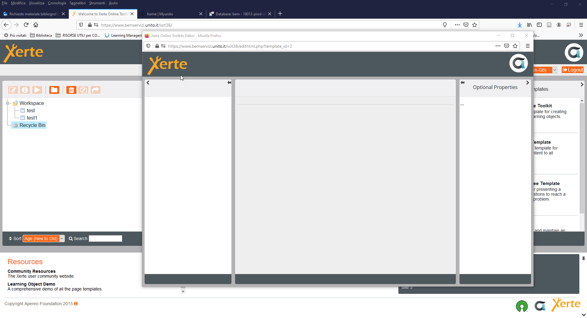Screen dimensions: 587x318
Task: Switch to Richieste materiale bibliografico tab
Action: (34, 14)
